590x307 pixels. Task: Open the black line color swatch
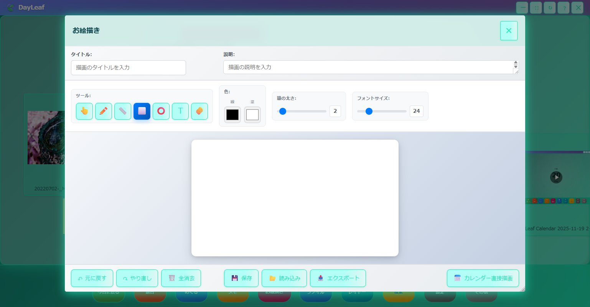232,115
